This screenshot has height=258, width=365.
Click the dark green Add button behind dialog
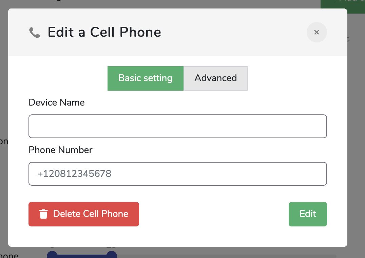pyautogui.click(x=343, y=3)
